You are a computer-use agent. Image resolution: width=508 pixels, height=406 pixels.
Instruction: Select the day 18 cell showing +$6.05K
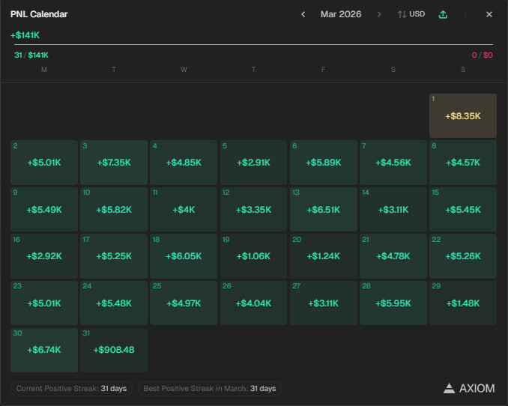point(184,256)
